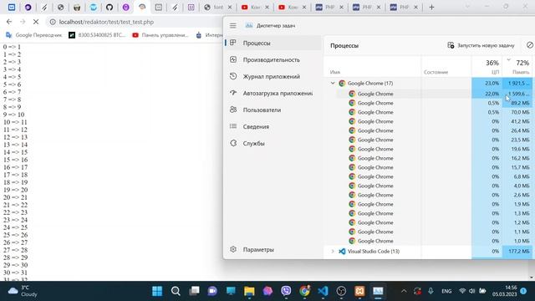Open Viber from the taskbar
Image resolution: width=535 pixels, height=301 pixels.
pos(286,291)
